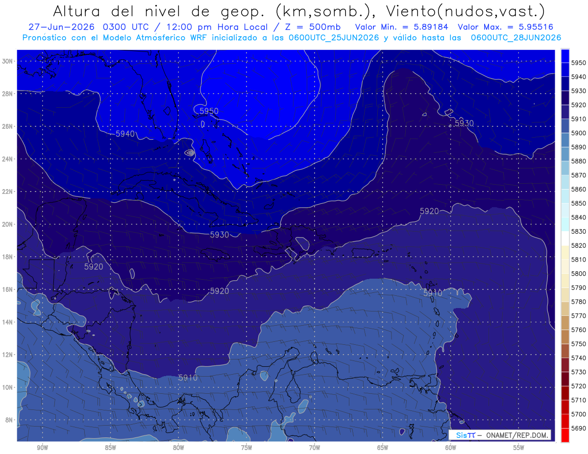Click the small closed contour west of the Bahamas
Image resolution: width=588 pixels, height=454 pixels.
point(190,153)
